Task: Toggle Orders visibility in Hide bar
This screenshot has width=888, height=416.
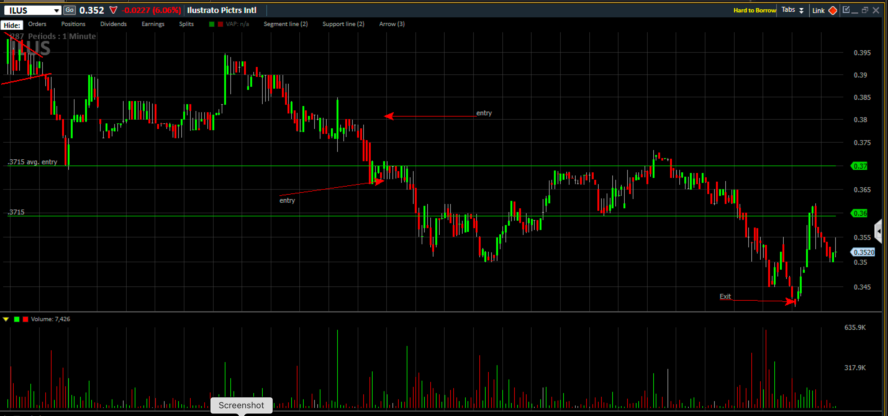Action: [37, 24]
